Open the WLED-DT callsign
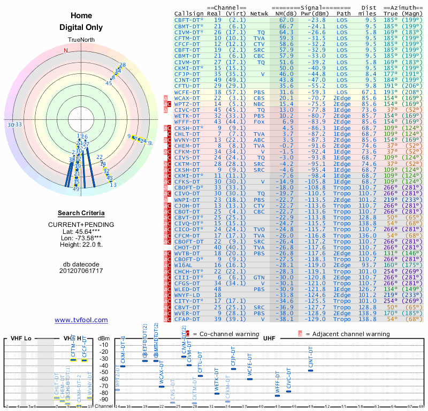The width and height of the screenshot is (428, 411). click(x=187, y=289)
